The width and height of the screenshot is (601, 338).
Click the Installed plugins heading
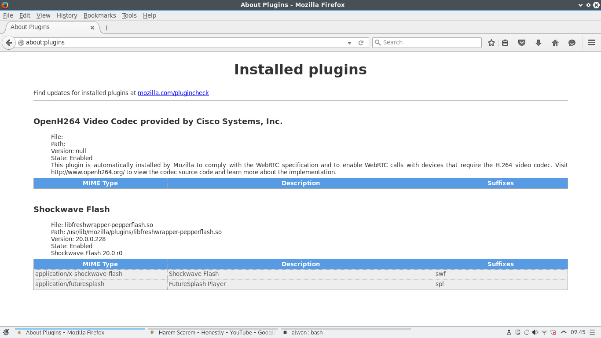click(300, 70)
